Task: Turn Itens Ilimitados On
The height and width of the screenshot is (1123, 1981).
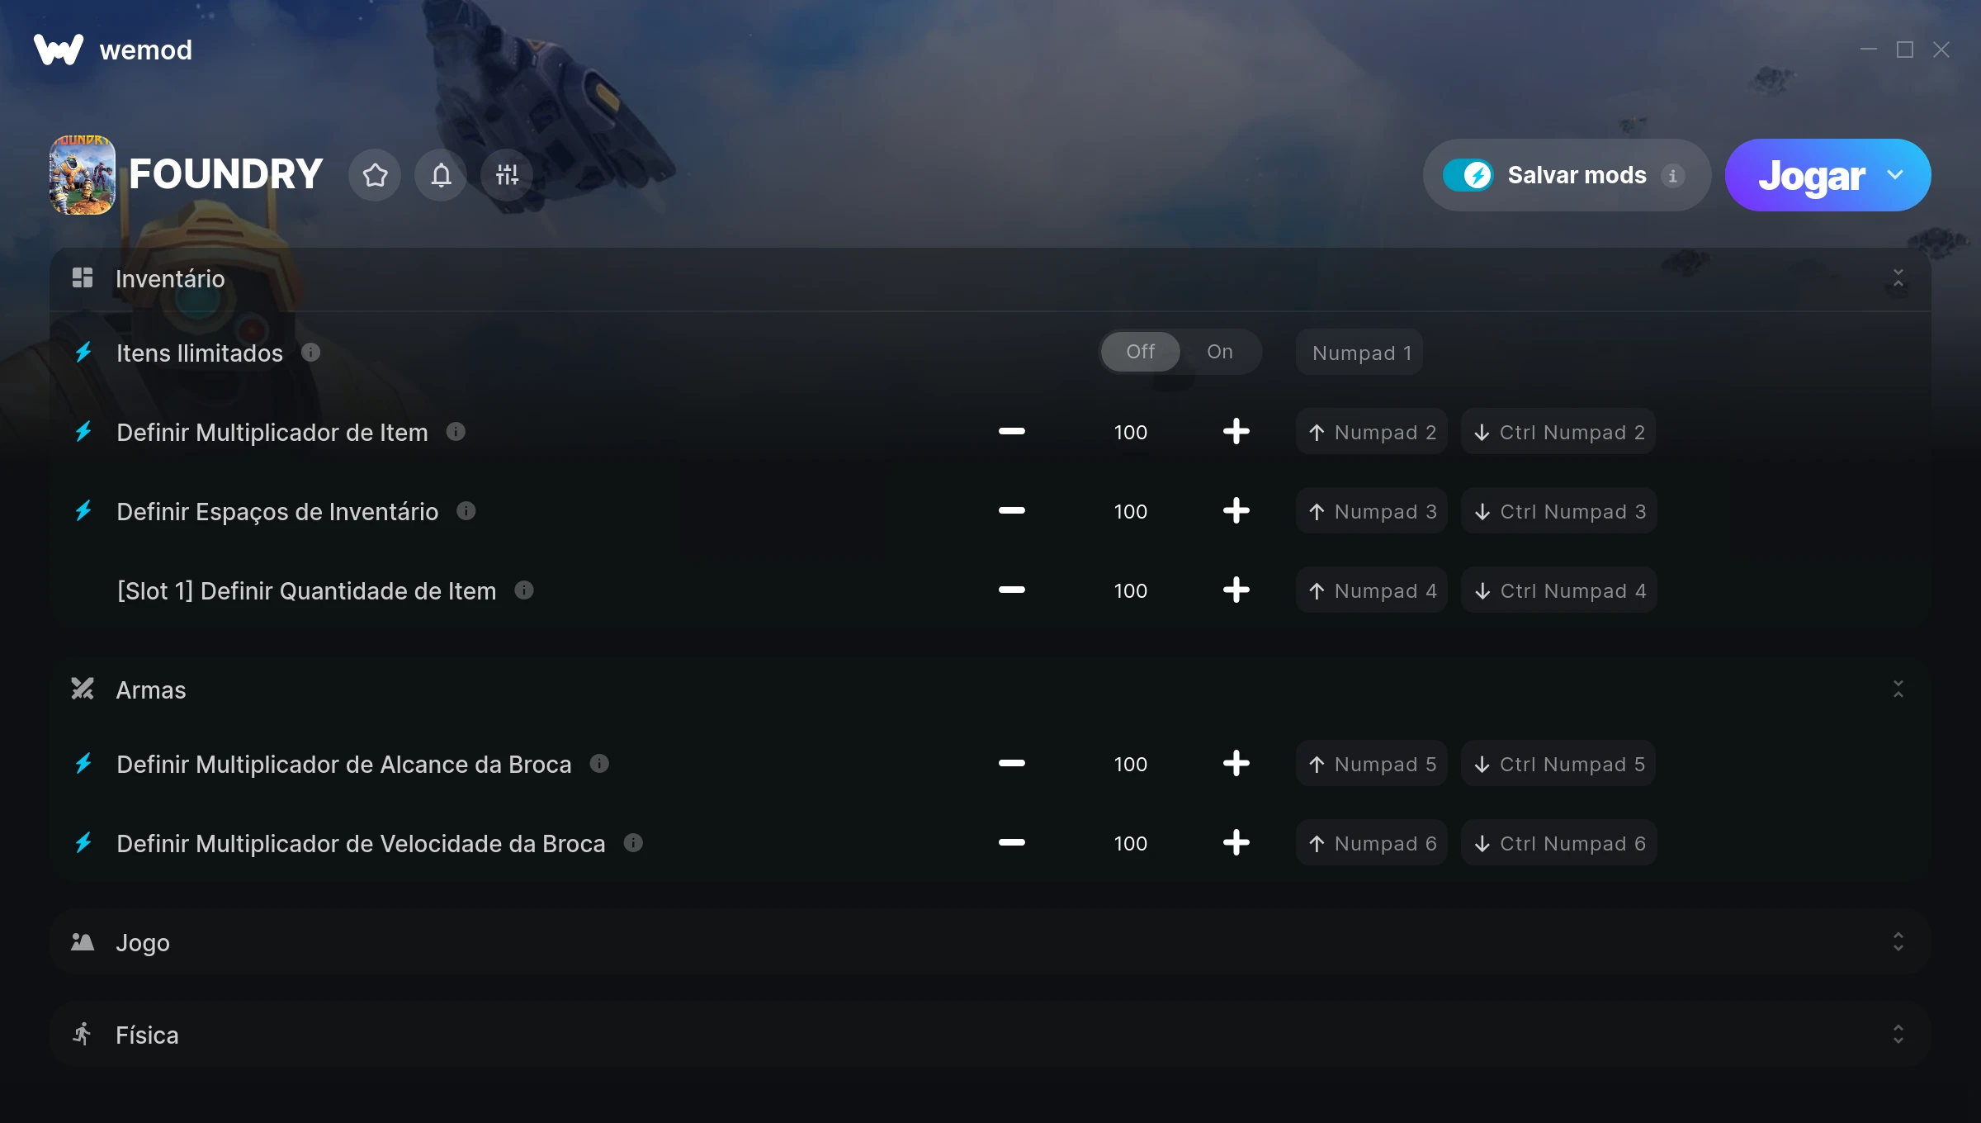Action: tap(1220, 352)
